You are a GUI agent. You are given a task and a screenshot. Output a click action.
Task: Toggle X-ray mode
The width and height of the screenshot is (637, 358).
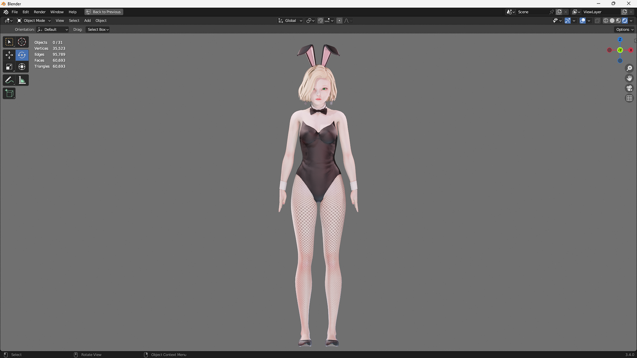click(x=597, y=20)
